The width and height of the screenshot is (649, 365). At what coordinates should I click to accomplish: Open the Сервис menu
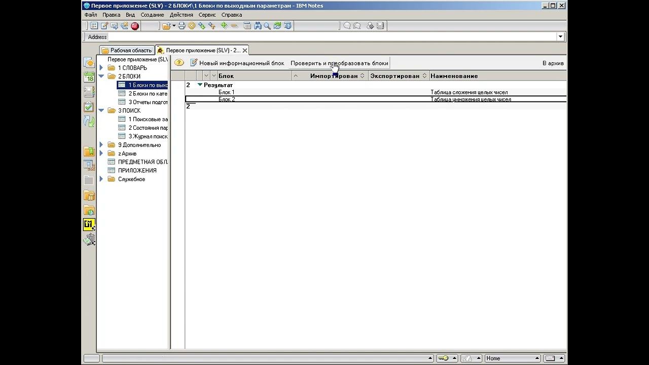[207, 15]
